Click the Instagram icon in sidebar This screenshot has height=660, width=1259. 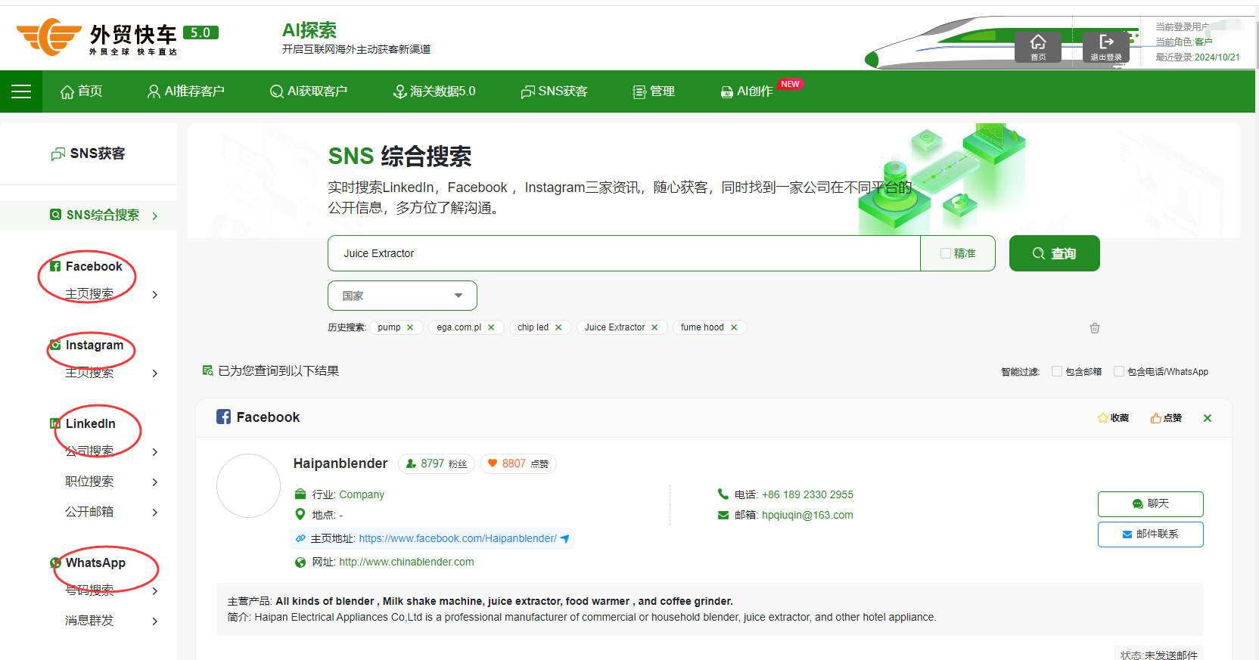[x=55, y=345]
